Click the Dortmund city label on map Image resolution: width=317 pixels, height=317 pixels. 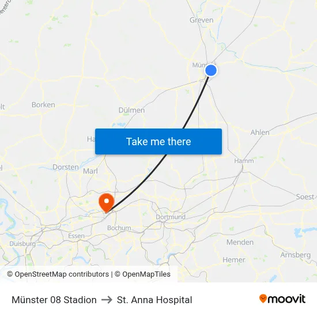[x=171, y=217]
